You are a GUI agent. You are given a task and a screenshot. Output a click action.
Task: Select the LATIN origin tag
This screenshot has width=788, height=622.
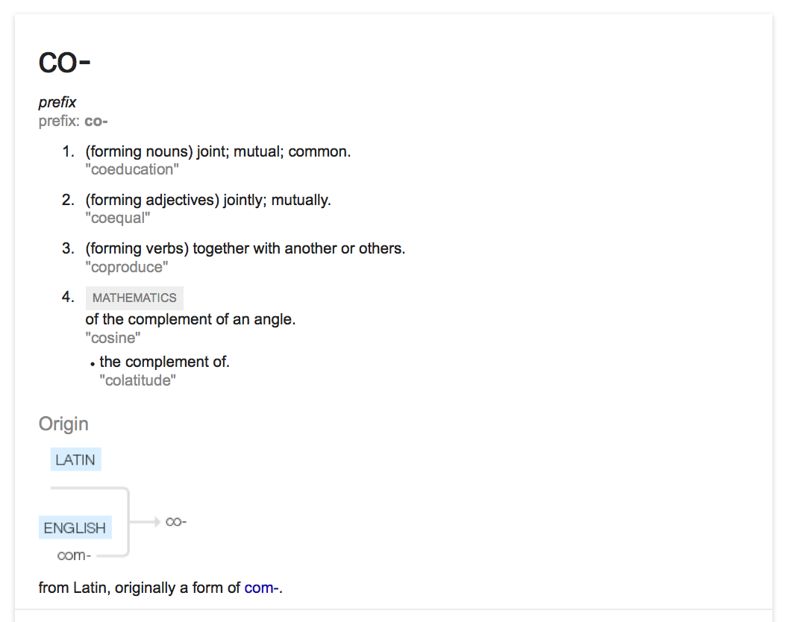click(75, 459)
